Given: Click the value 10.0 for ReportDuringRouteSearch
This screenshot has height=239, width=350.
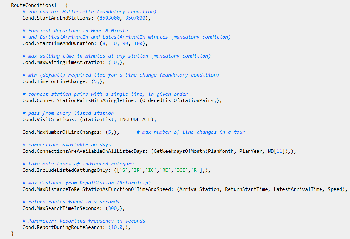Looking at the screenshot, I should coord(117,227).
